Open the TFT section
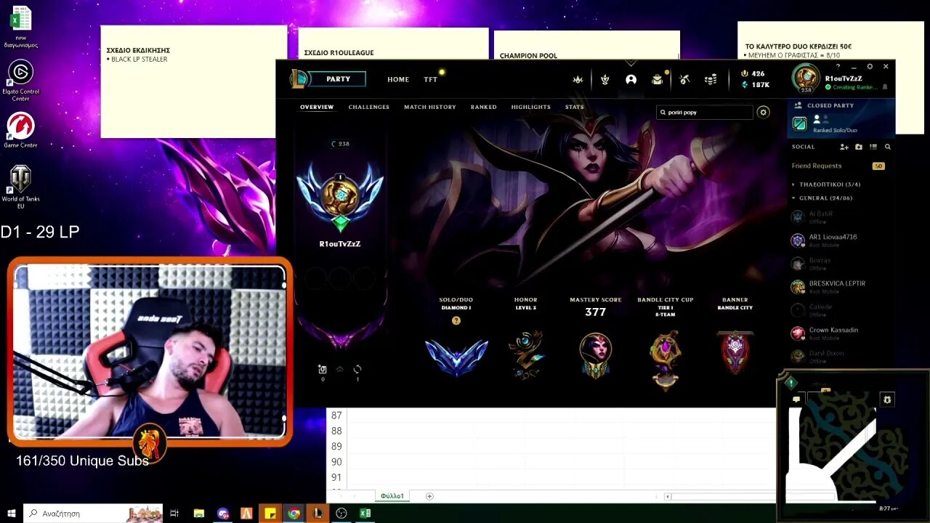 click(x=431, y=80)
